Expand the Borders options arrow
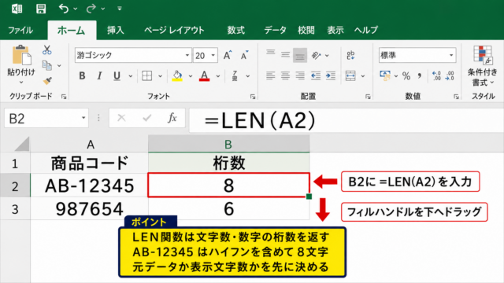 (160, 76)
